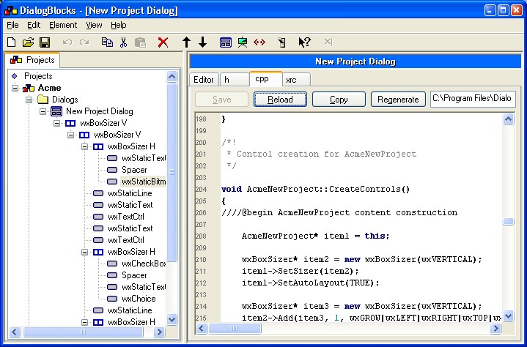Switch to the h header tab
This screenshot has width=527, height=347.
[235, 80]
